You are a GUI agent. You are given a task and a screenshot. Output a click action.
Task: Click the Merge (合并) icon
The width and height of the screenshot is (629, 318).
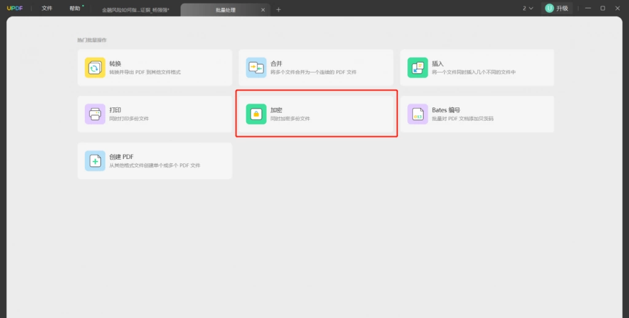[x=256, y=68]
